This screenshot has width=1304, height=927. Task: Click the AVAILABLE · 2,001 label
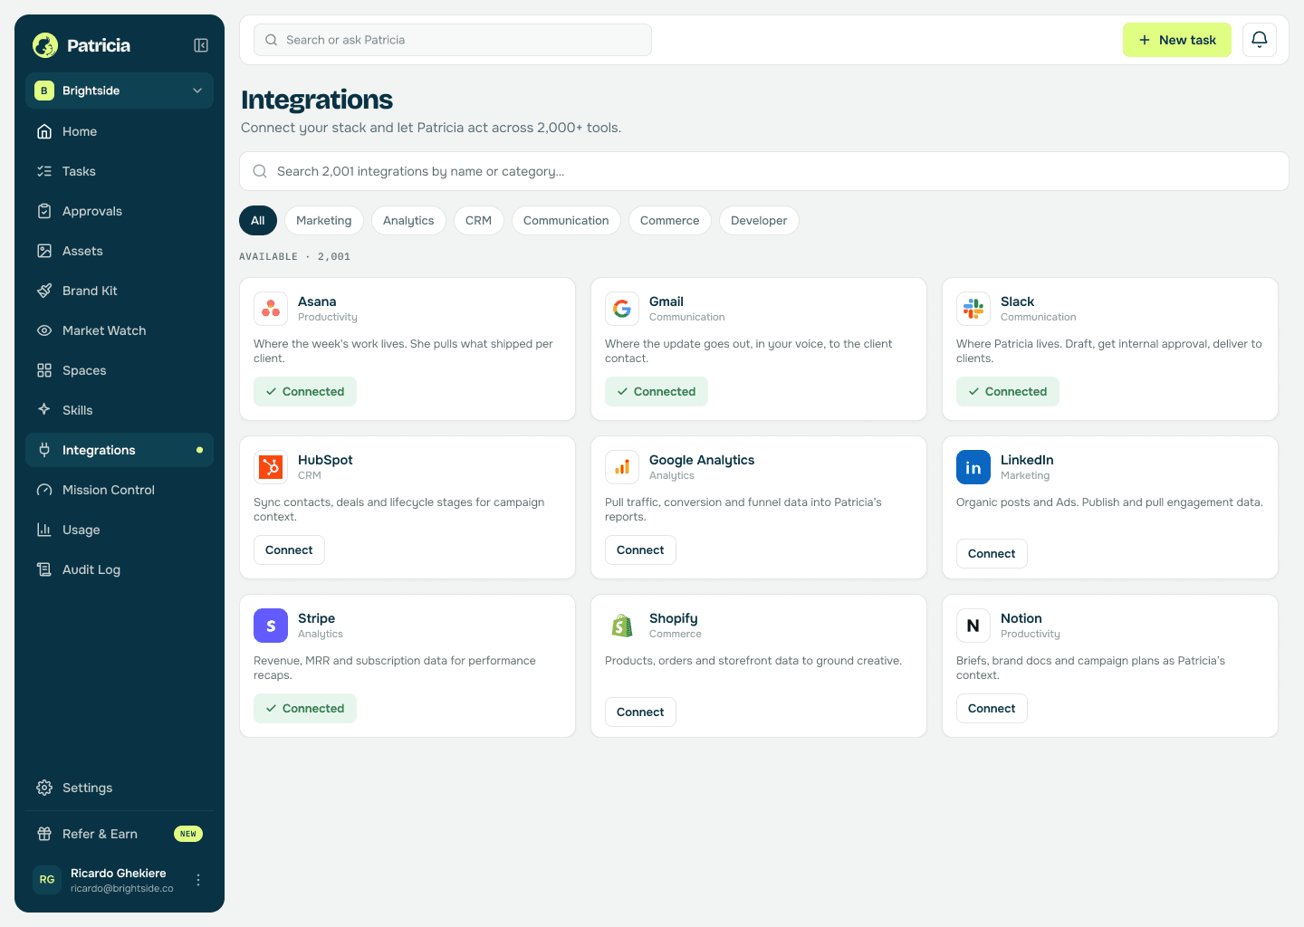coord(294,257)
